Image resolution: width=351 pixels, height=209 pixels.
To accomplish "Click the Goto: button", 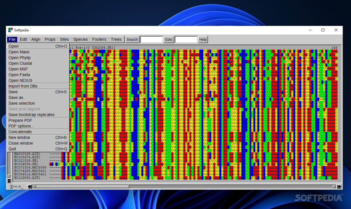I will pyautogui.click(x=169, y=39).
